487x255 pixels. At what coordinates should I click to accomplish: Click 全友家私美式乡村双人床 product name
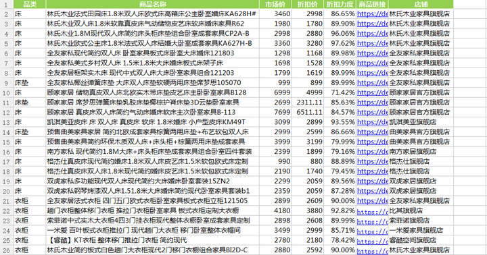point(135,63)
